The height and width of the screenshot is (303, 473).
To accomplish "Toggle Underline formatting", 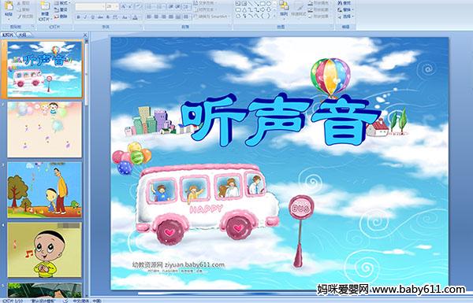I will pos(92,17).
